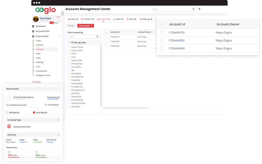Collapse the sidebar using the arrow handle

tap(62, 13)
